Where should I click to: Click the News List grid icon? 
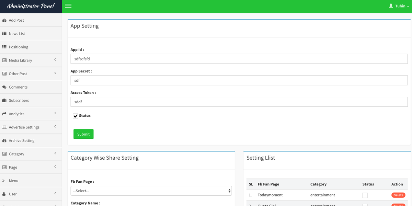coord(4,34)
